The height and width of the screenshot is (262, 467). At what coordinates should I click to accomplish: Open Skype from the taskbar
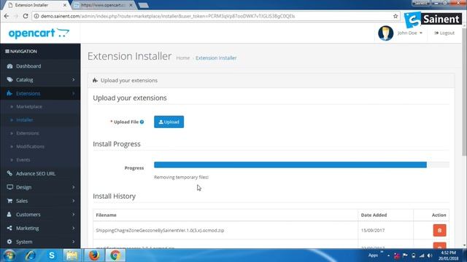tap(52, 255)
